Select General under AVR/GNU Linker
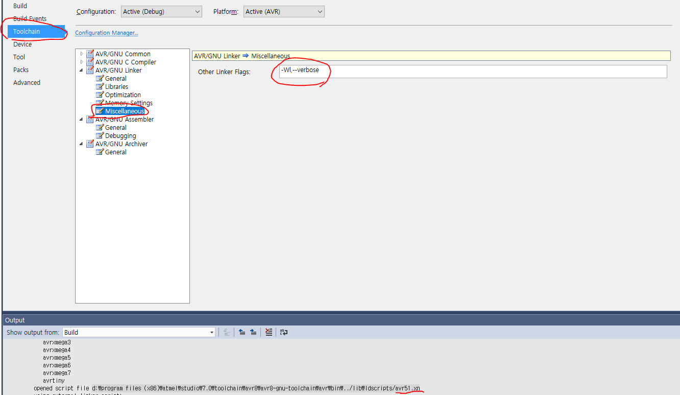The width and height of the screenshot is (680, 395). coord(115,78)
